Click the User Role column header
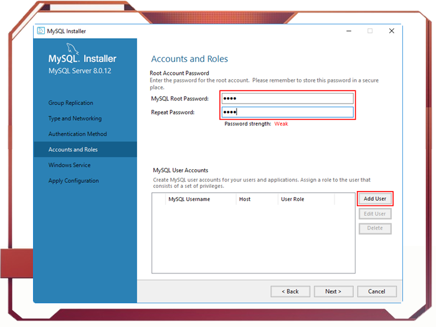Viewport: 436px width, 327px height. tap(292, 199)
